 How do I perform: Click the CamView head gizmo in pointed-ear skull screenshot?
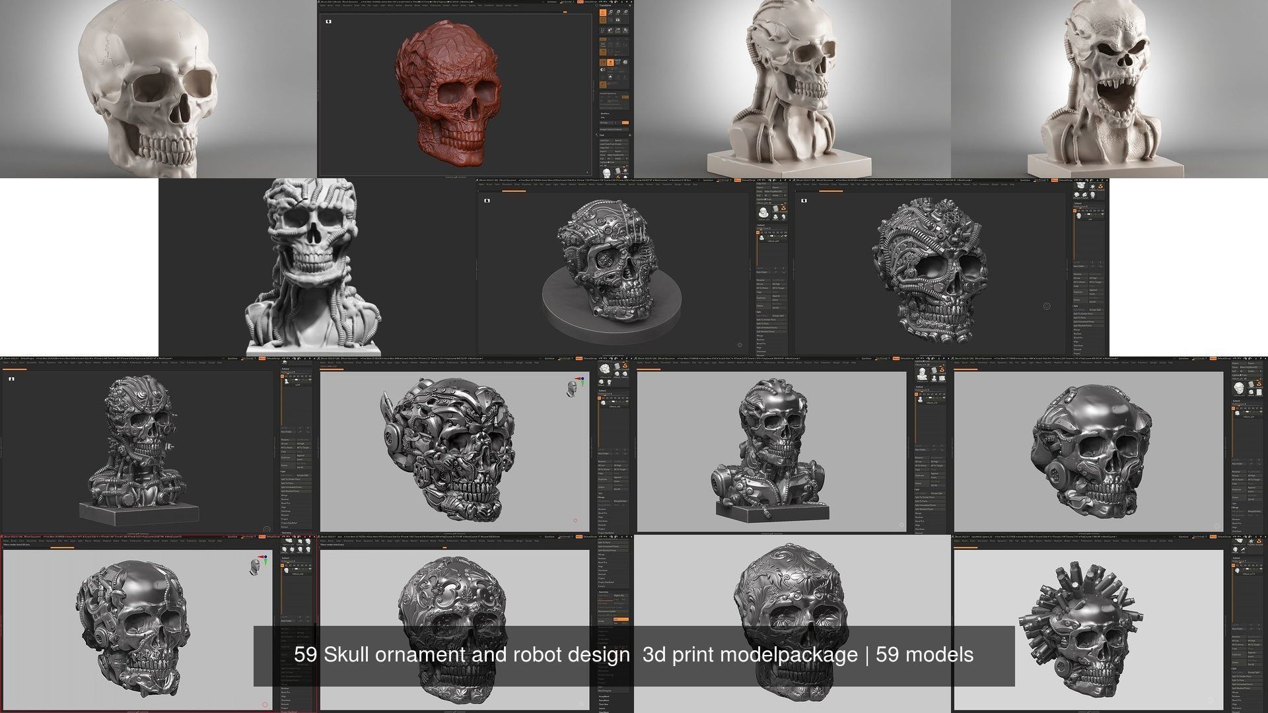coord(571,388)
